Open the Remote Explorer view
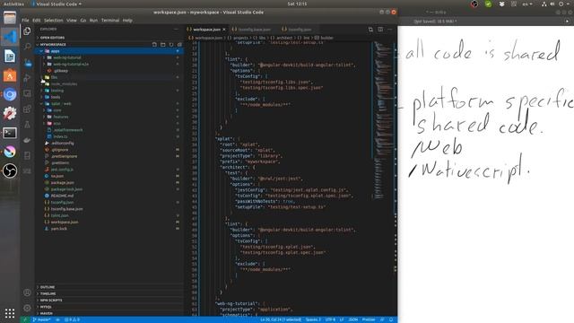This screenshot has width=574, height=323. [x=27, y=93]
